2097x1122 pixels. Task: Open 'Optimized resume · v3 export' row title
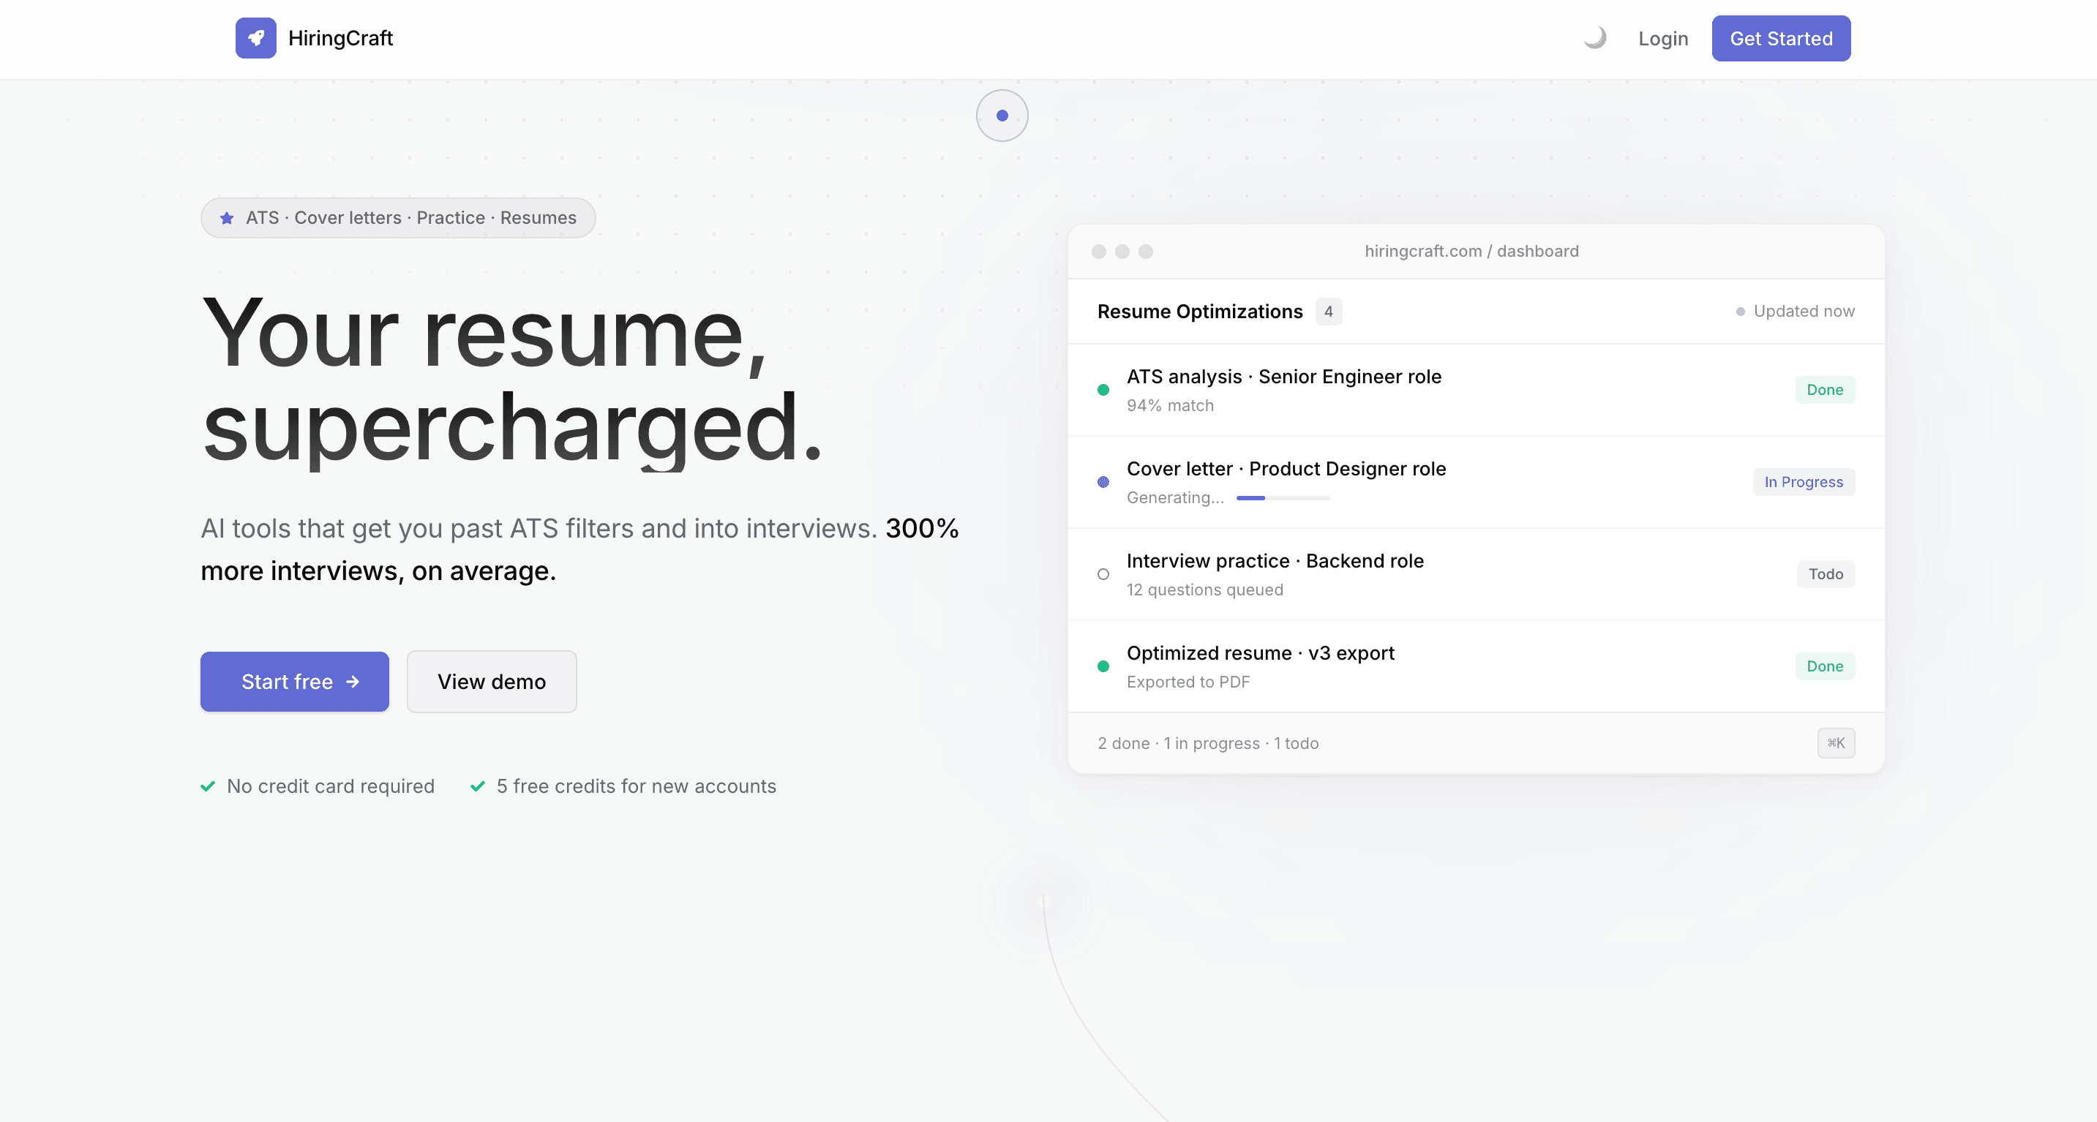pyautogui.click(x=1260, y=653)
